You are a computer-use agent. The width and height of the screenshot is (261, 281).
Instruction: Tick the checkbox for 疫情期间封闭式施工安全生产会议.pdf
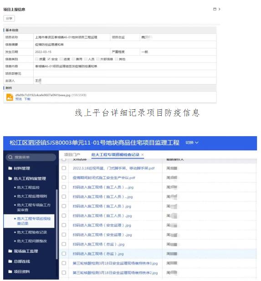(64, 178)
